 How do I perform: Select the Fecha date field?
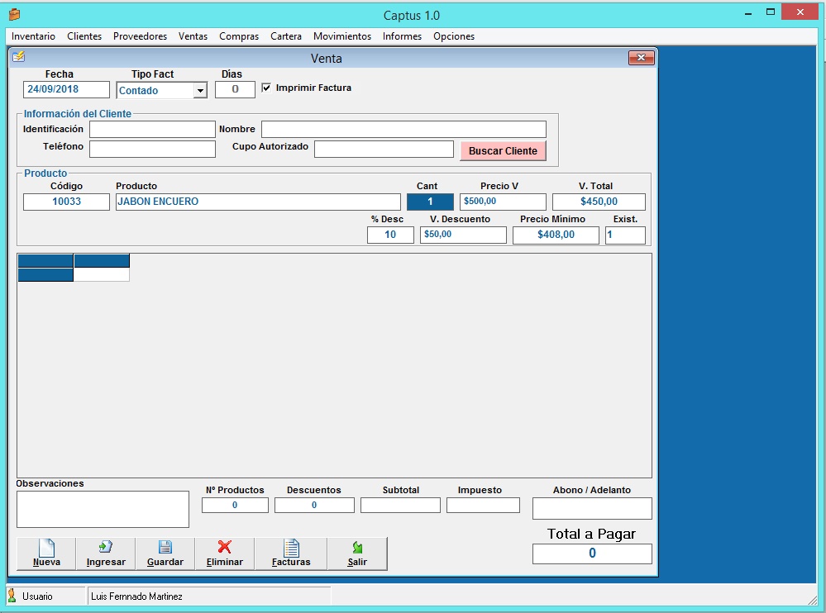(x=66, y=89)
